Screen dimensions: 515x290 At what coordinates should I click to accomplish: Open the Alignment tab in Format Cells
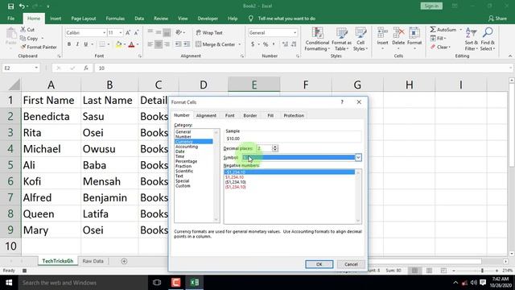pos(206,115)
